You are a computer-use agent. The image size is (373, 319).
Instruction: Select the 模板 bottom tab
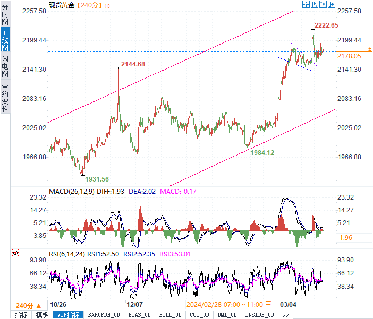coord(43,315)
